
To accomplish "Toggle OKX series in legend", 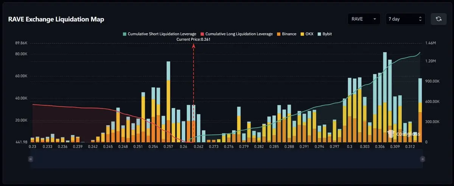I will click(307, 34).
